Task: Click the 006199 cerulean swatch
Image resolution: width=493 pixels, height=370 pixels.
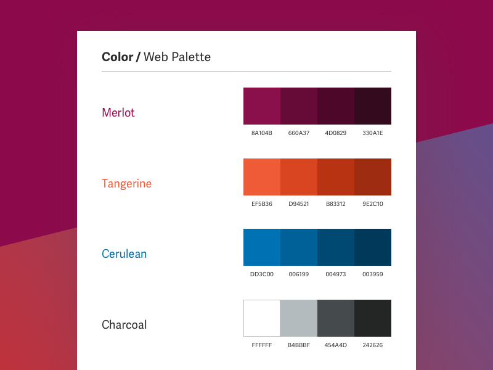Action: pos(299,247)
